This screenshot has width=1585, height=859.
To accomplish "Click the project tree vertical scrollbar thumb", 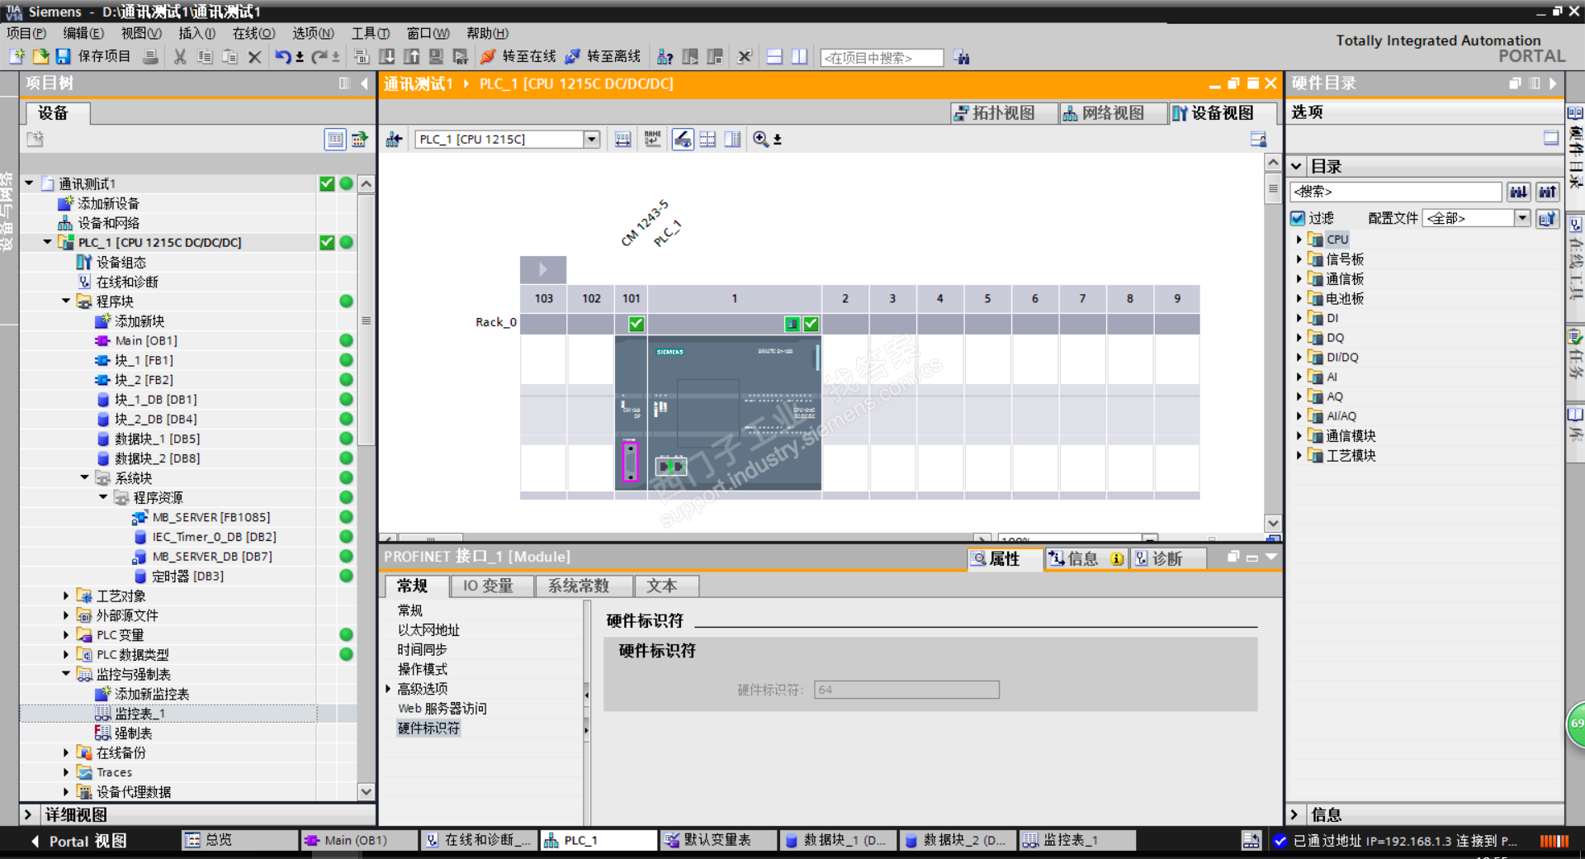I will tap(367, 320).
